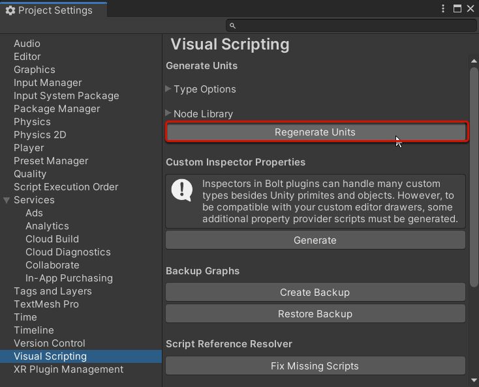Open the Analytics service settings
The image size is (479, 387).
point(48,226)
